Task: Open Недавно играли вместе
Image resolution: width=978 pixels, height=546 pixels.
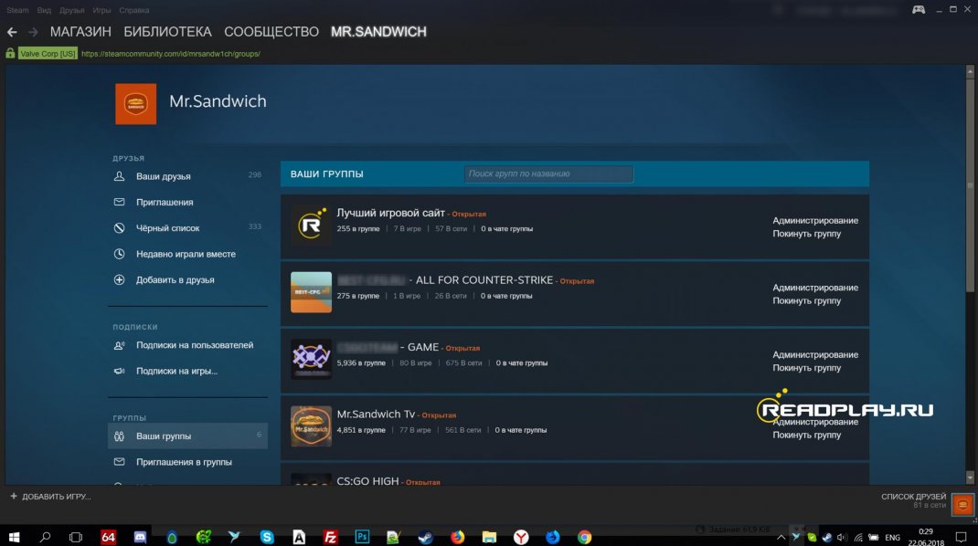Action: (x=187, y=254)
